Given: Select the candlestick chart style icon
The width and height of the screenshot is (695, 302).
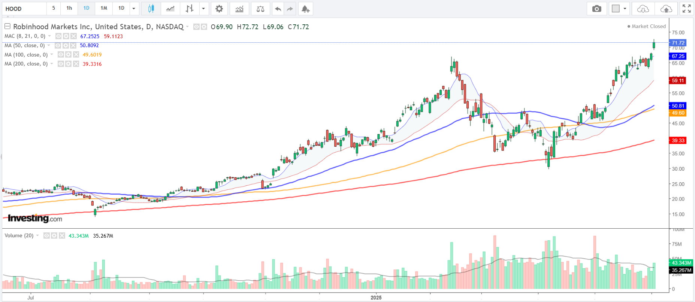Looking at the screenshot, I should [151, 9].
